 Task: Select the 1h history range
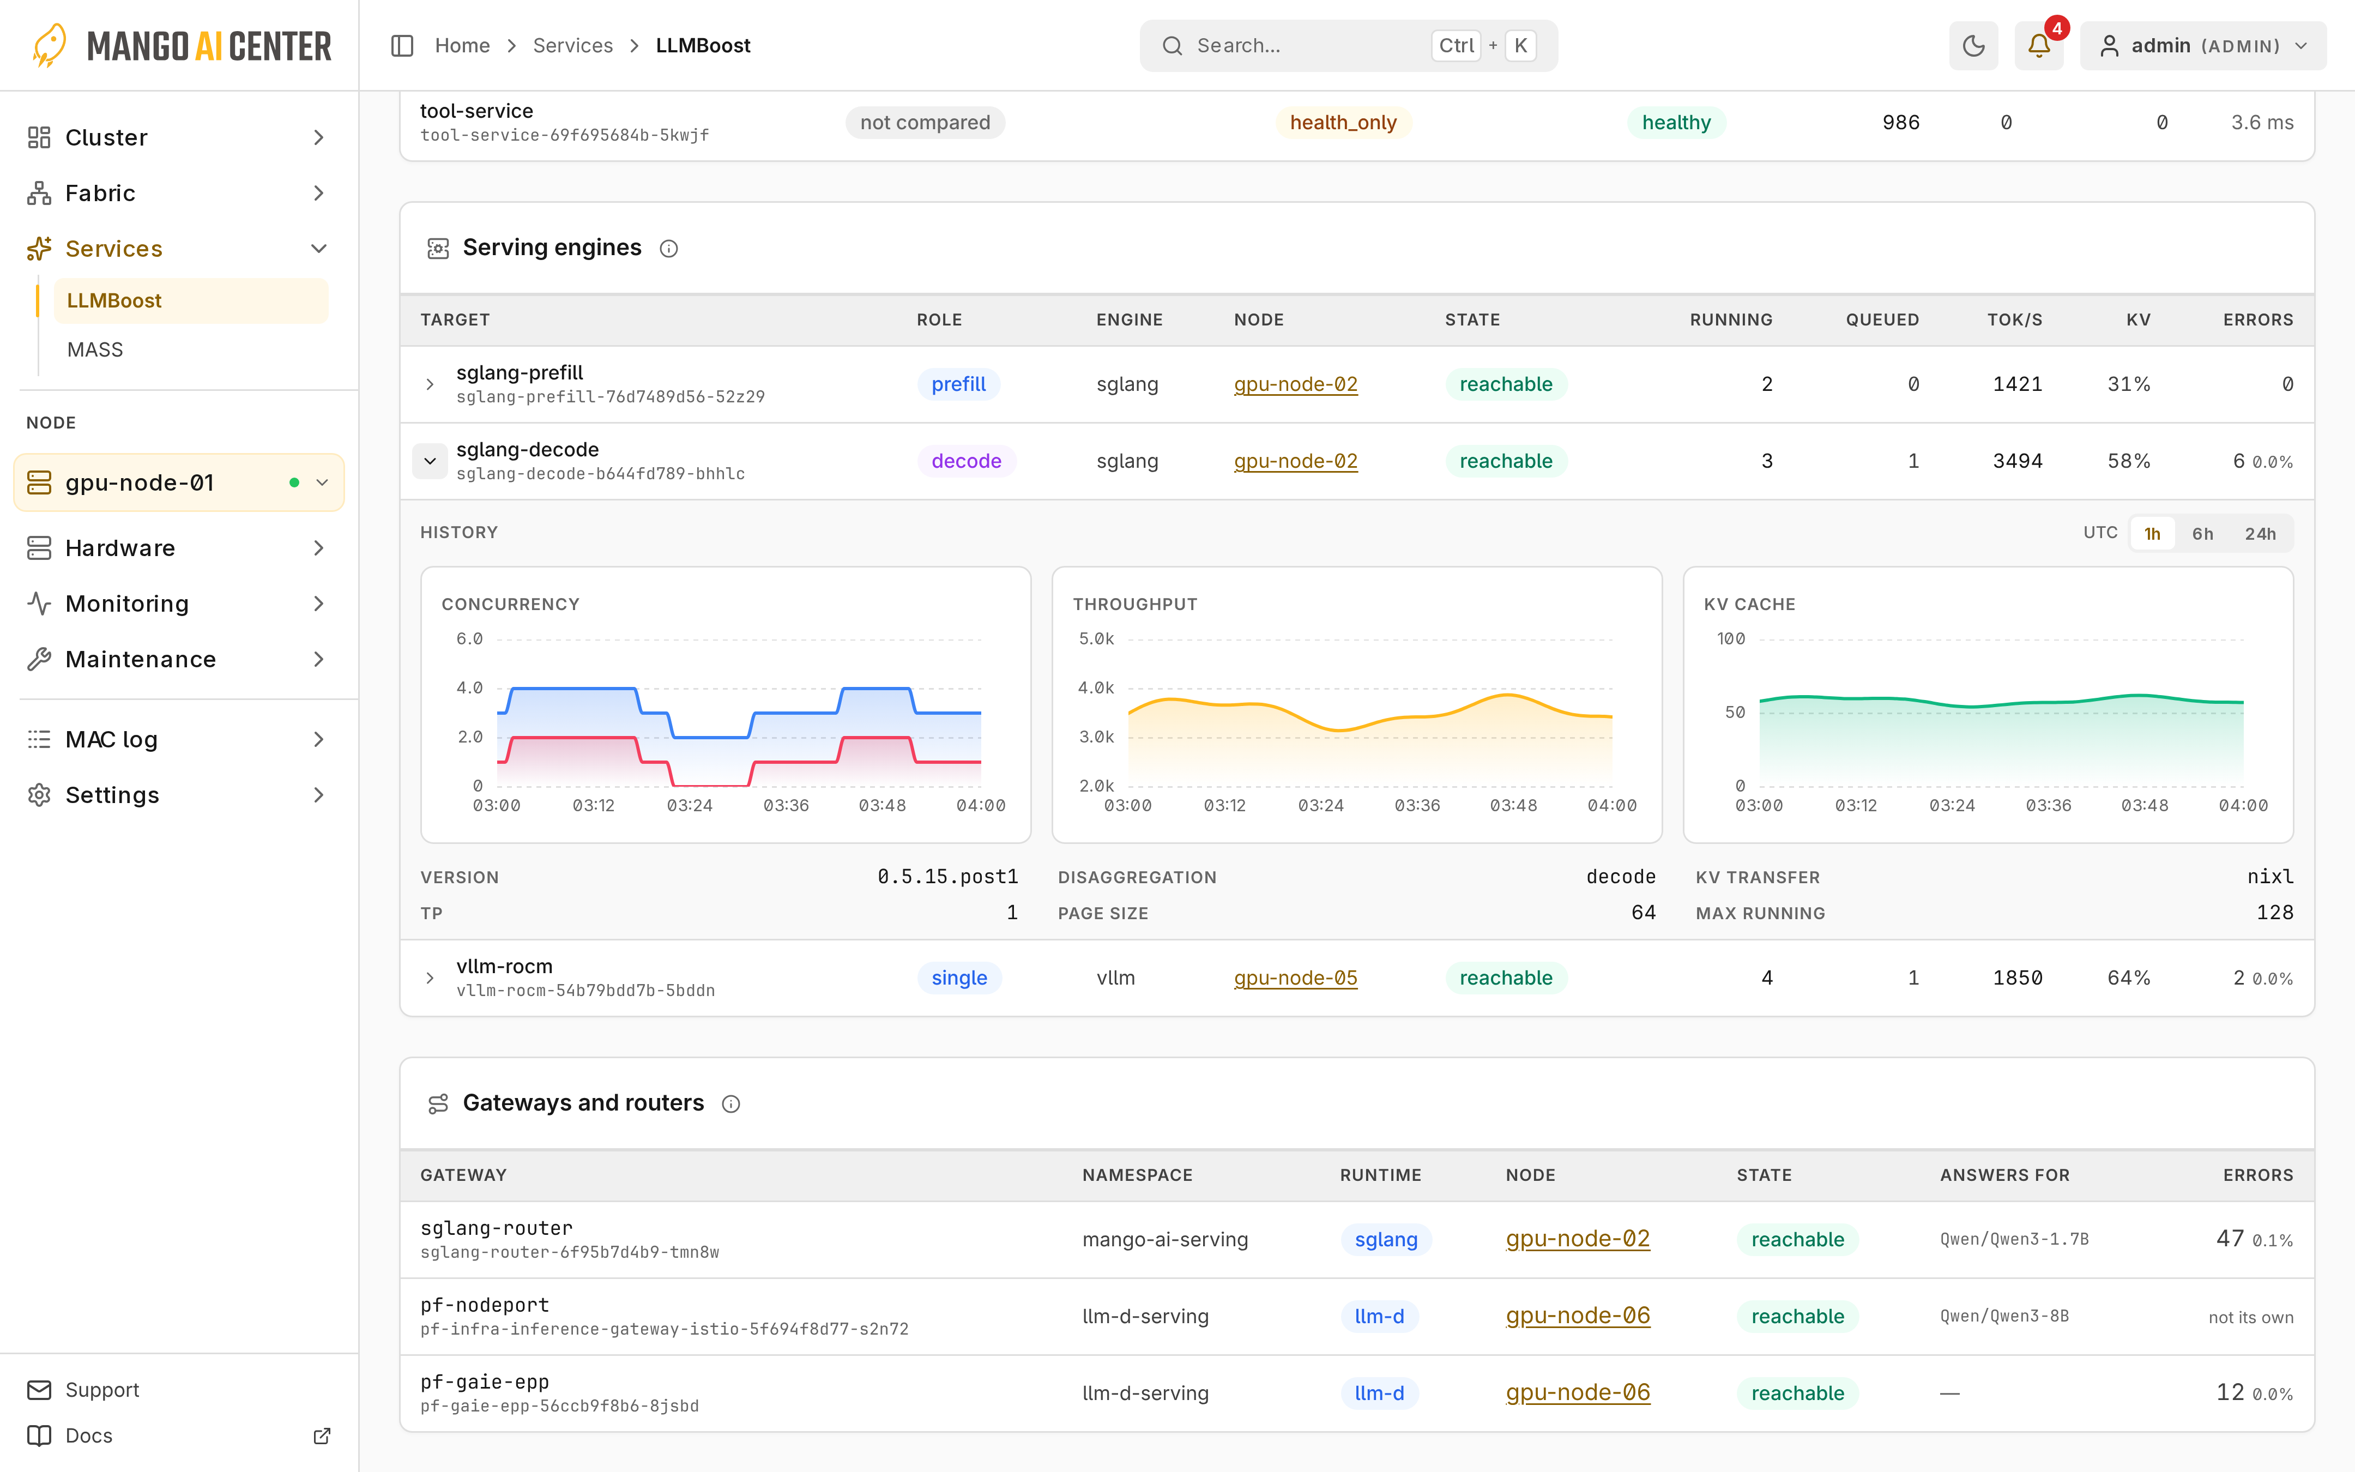(x=2152, y=534)
